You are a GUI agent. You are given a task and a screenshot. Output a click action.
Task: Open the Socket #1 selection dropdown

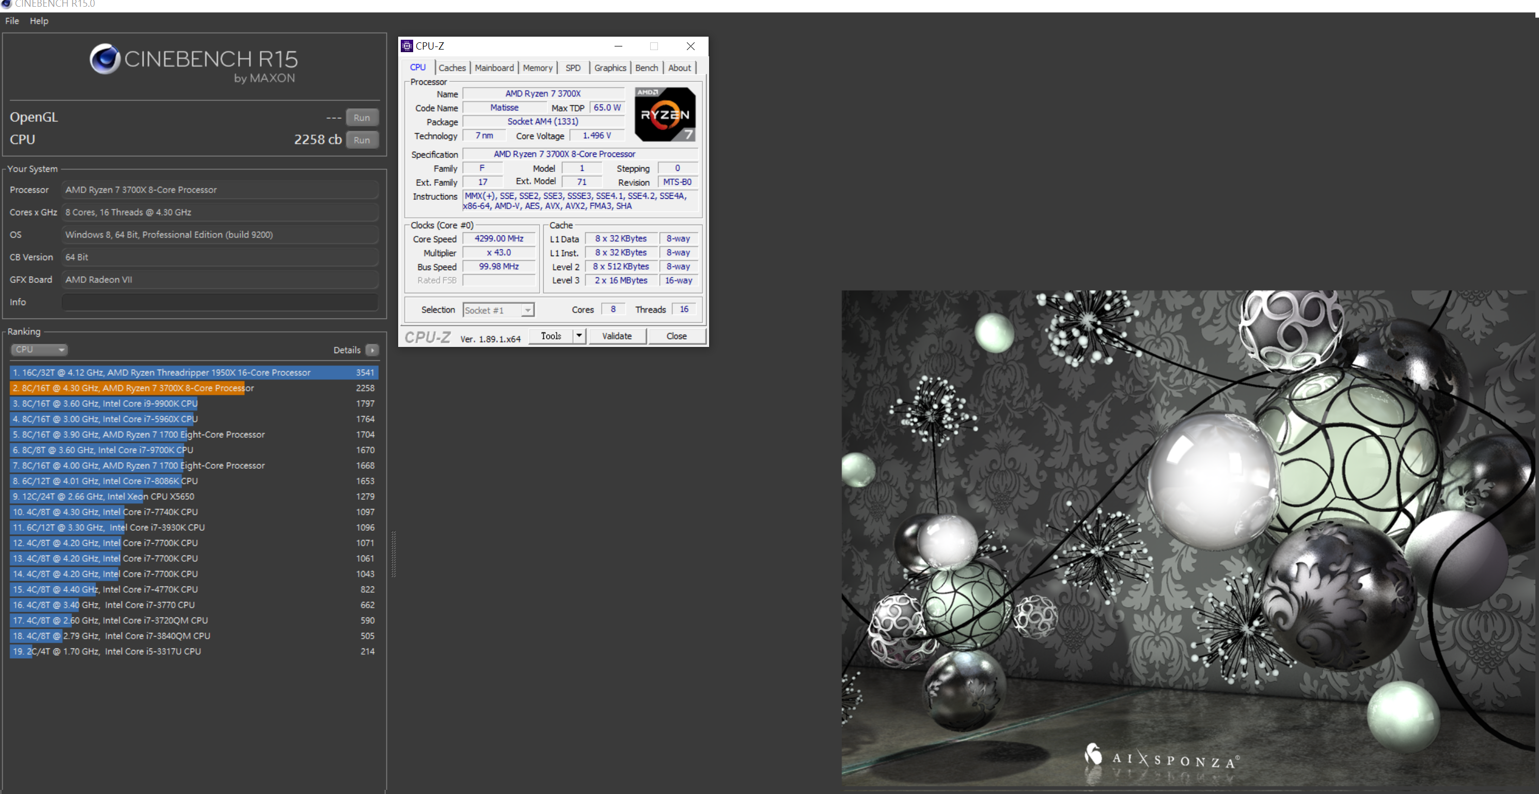coord(498,310)
